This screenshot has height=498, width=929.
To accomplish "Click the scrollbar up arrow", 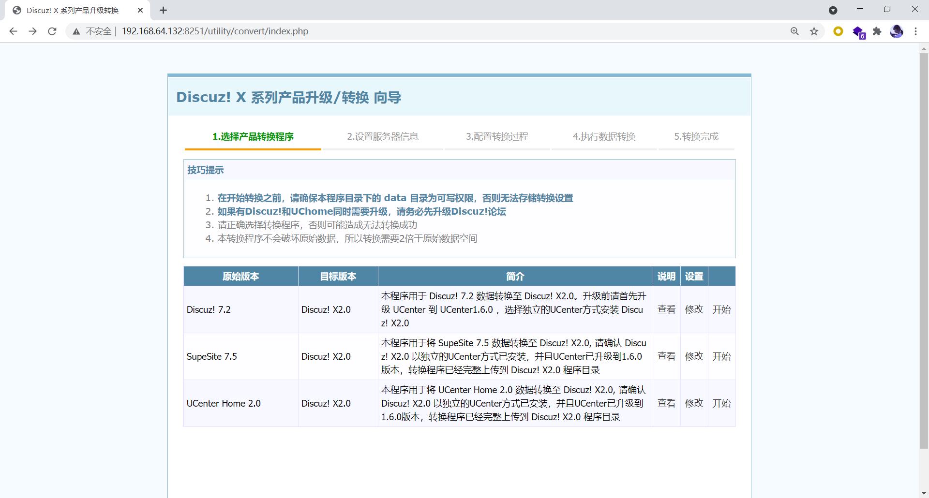I will coord(924,48).
